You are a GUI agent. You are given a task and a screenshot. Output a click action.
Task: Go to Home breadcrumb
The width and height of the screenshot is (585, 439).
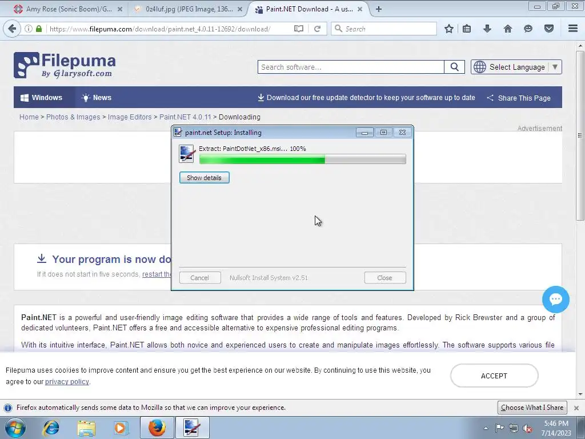coord(29,117)
